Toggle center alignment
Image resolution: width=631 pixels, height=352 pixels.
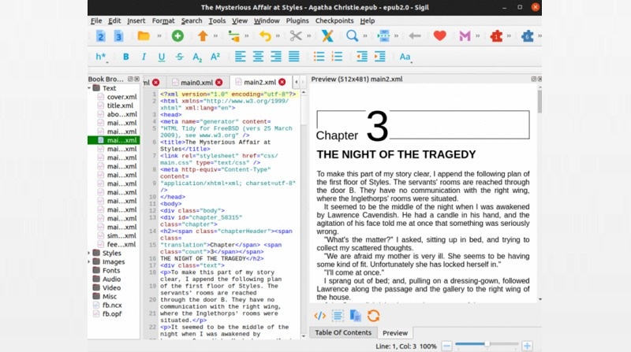pos(258,57)
